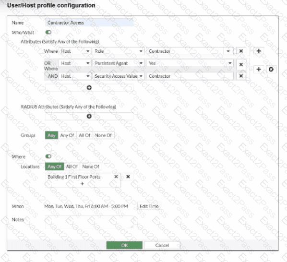
Task: Toggle the Where switch
Action: [48, 156]
